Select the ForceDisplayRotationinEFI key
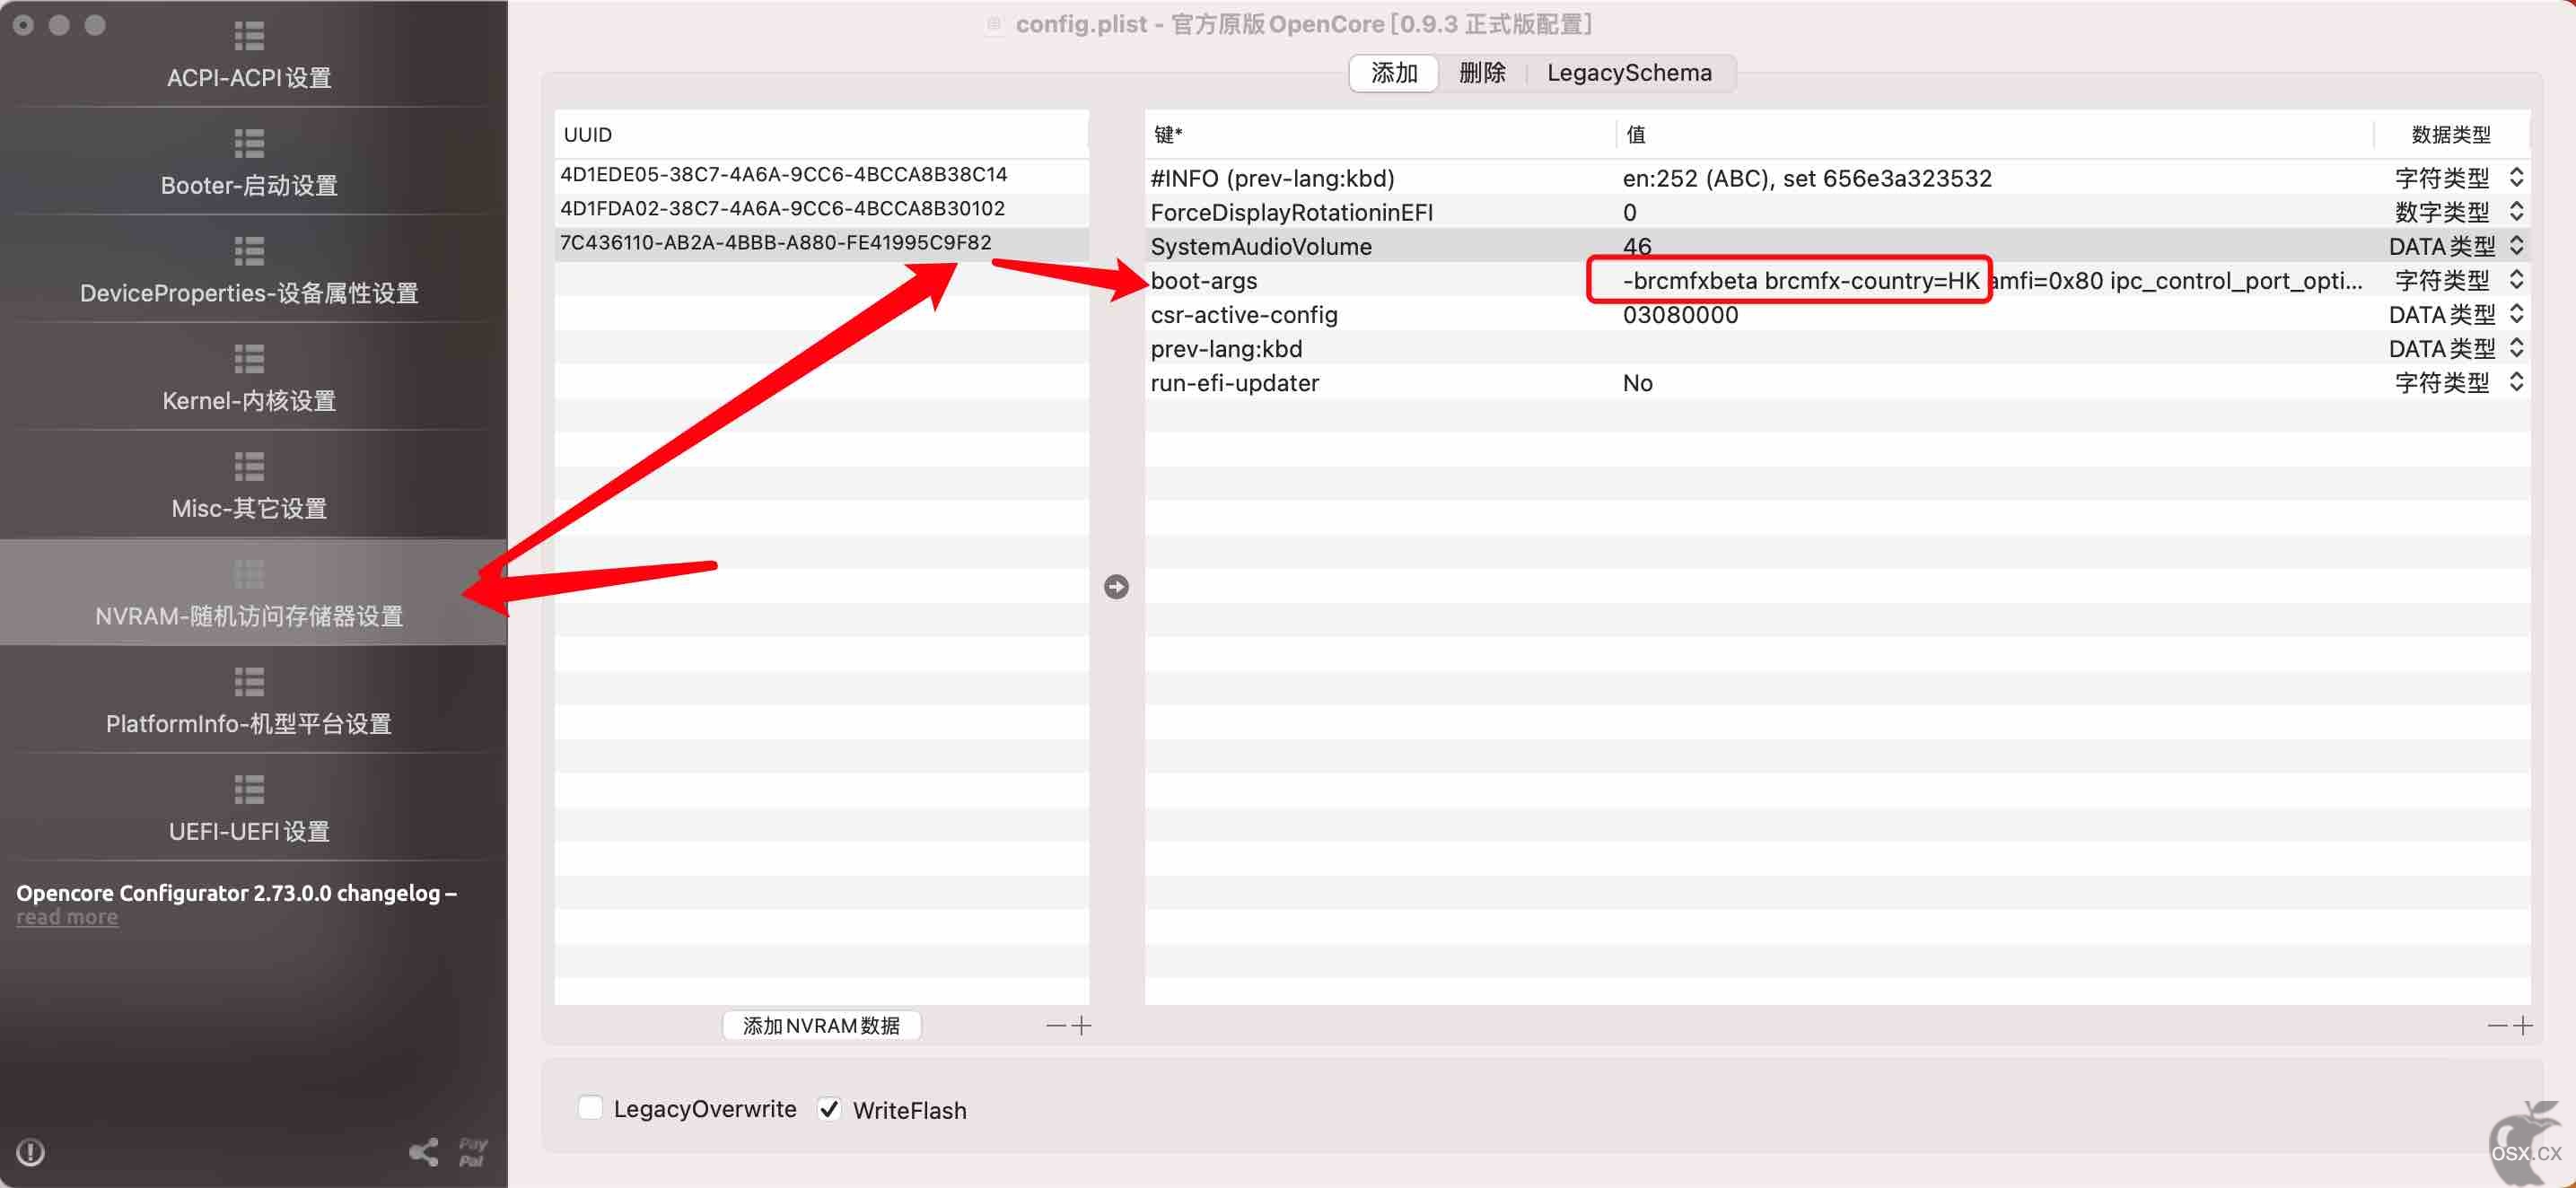The width and height of the screenshot is (2576, 1188). (x=1291, y=212)
